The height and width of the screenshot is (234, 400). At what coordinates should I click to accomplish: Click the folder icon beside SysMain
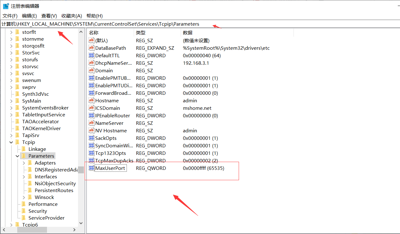17,101
